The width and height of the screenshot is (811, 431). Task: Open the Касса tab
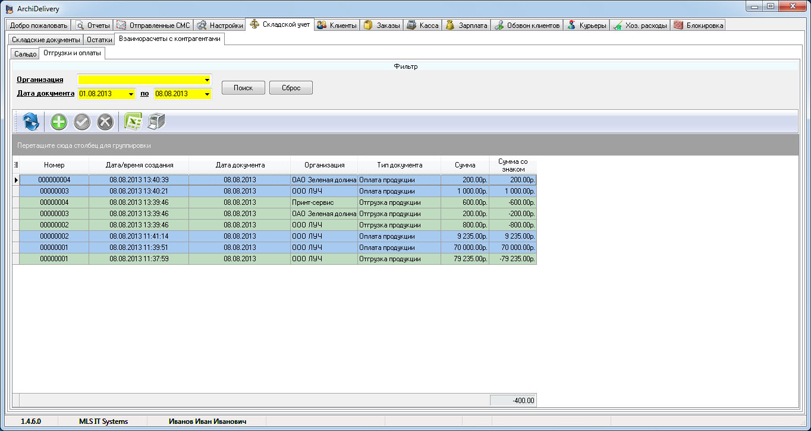(423, 26)
